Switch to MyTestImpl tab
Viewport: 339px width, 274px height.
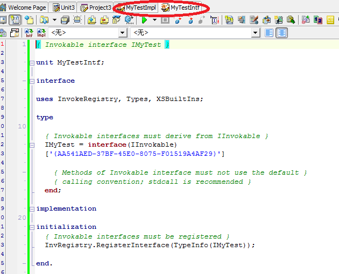click(x=136, y=8)
